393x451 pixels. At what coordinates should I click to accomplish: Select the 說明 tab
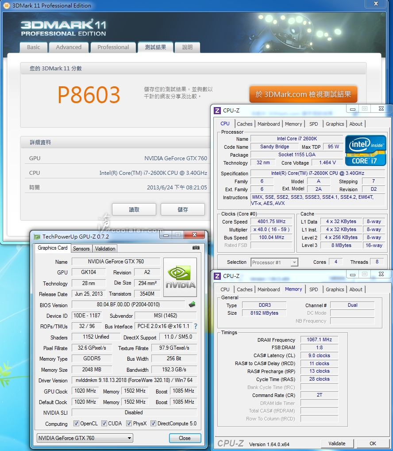click(187, 47)
